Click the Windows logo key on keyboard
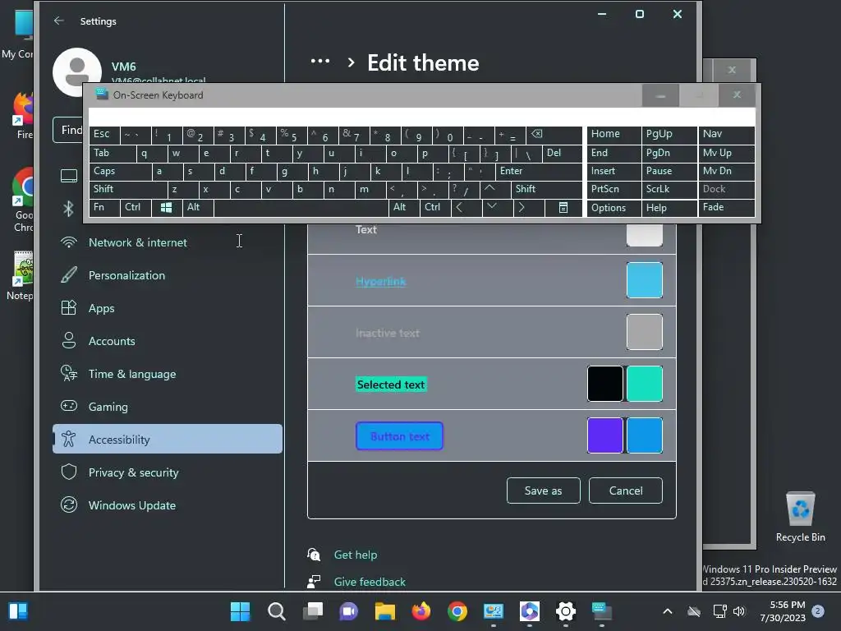This screenshot has width=841, height=631. pyautogui.click(x=166, y=208)
